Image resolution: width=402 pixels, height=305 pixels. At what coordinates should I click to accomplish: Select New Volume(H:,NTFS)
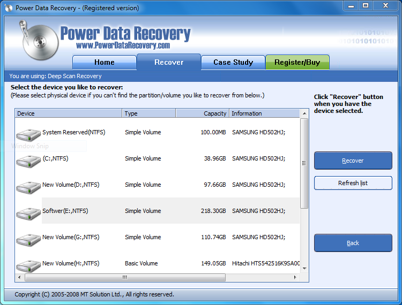[71, 263]
